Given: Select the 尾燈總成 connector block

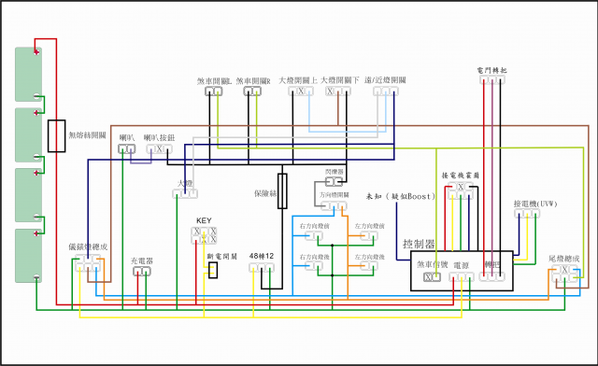Looking at the screenshot, I should pos(564,274).
